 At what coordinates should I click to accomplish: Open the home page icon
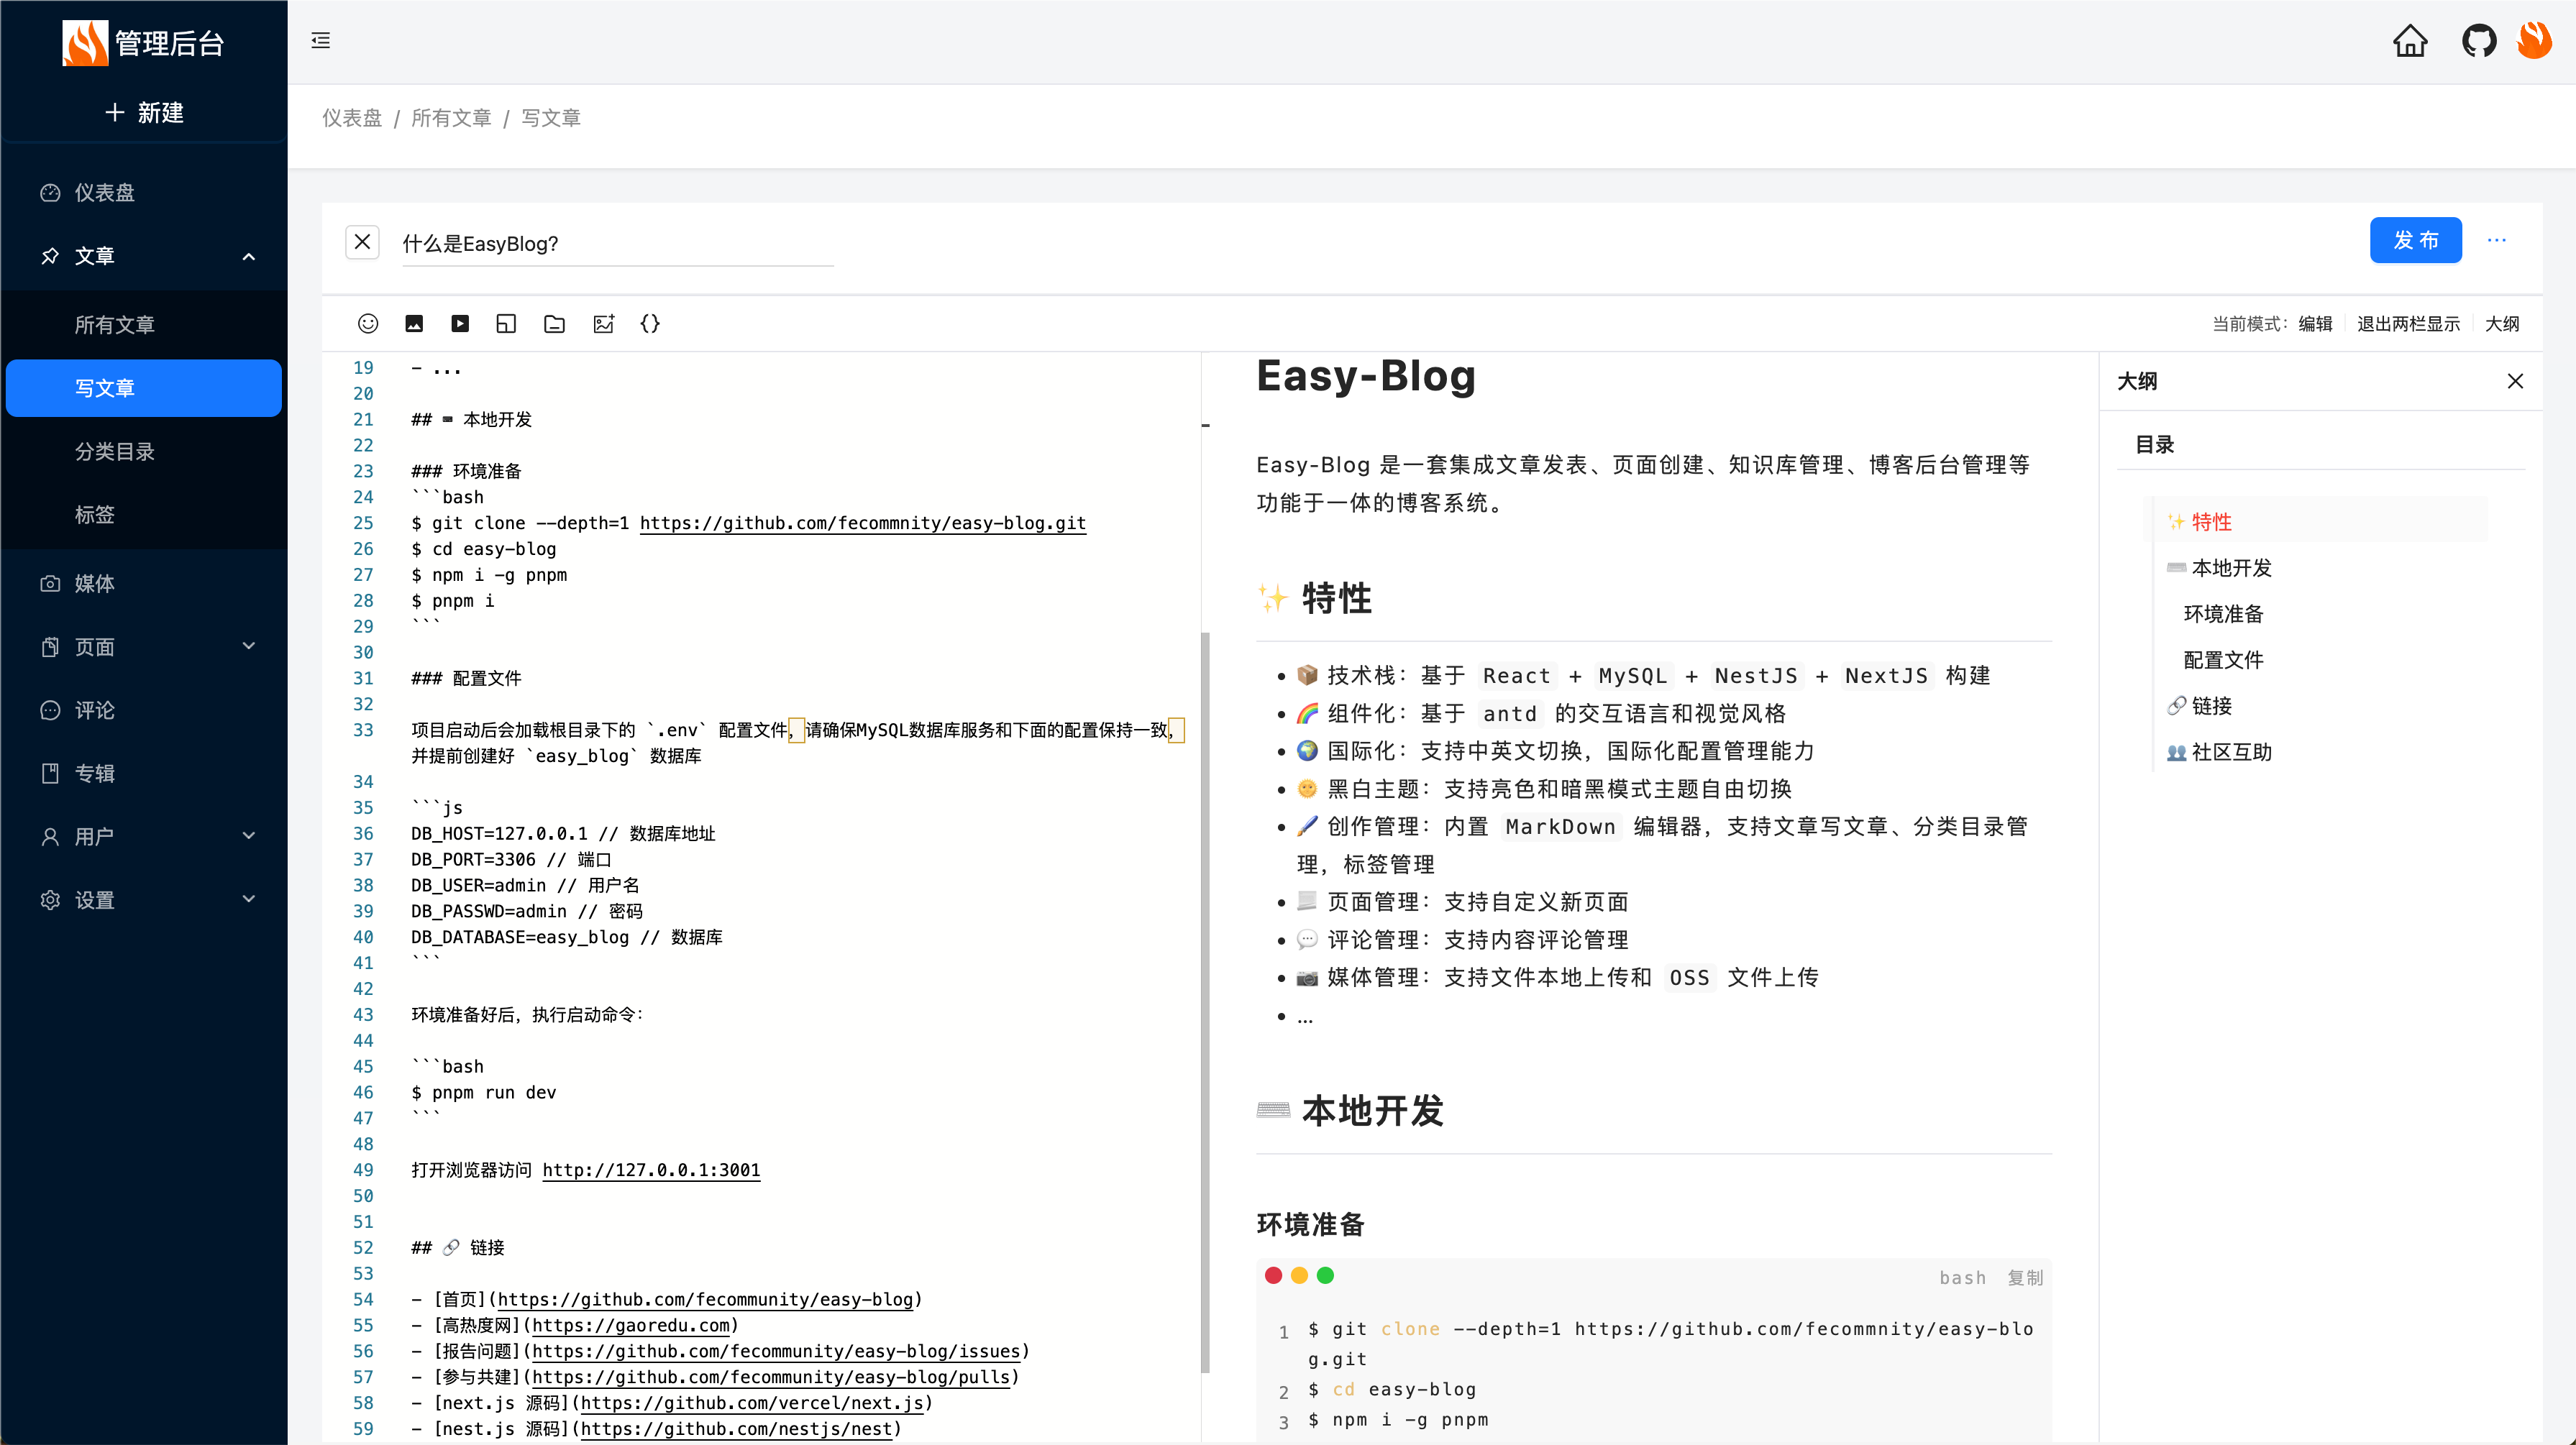[2410, 41]
